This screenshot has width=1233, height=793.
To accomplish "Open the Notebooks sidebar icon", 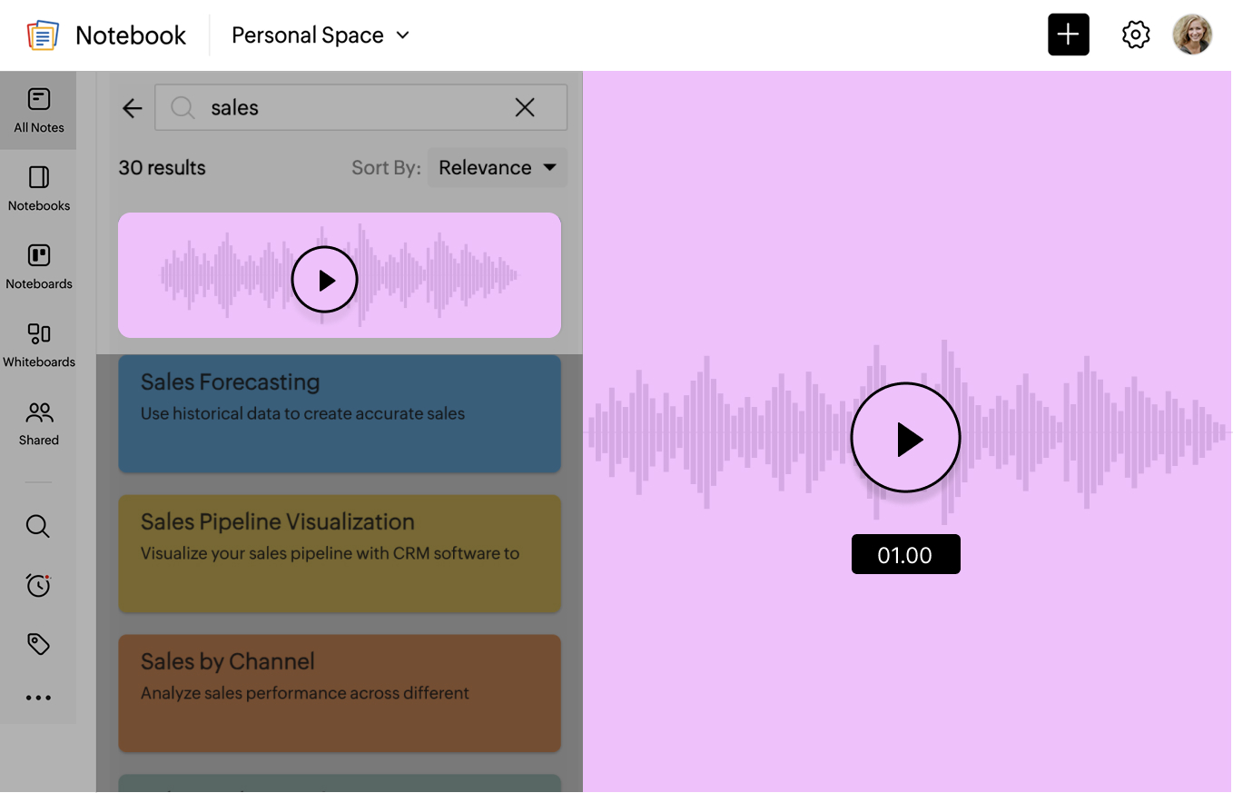I will point(38,188).
